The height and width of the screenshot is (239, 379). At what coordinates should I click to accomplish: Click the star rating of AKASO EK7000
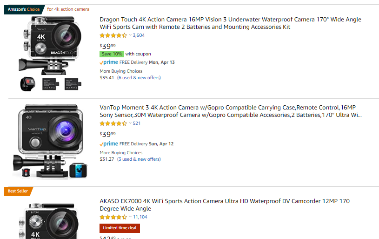click(x=113, y=217)
